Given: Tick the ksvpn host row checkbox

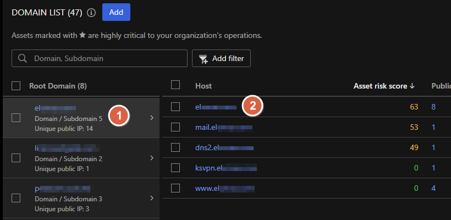Looking at the screenshot, I should pos(175,168).
